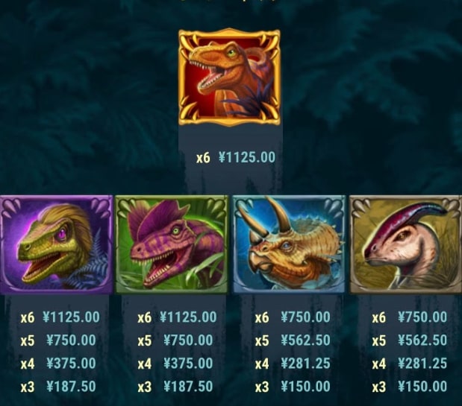Tap the purple crested Dilophosaurus symbol
This screenshot has height=406, width=462.
(x=172, y=244)
